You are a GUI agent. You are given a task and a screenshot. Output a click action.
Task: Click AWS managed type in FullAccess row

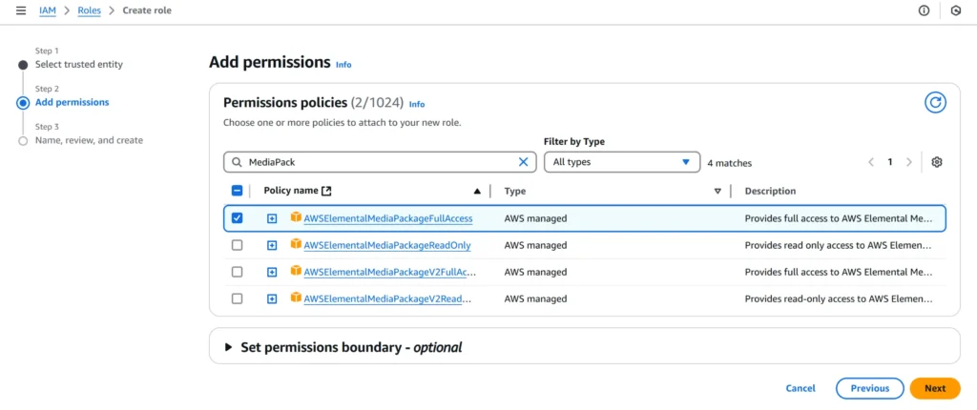point(535,218)
